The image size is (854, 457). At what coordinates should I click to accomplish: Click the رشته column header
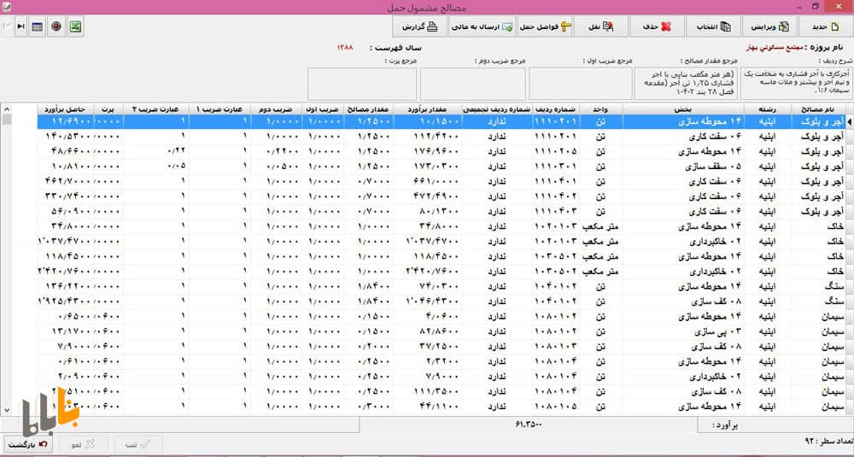pyautogui.click(x=769, y=109)
